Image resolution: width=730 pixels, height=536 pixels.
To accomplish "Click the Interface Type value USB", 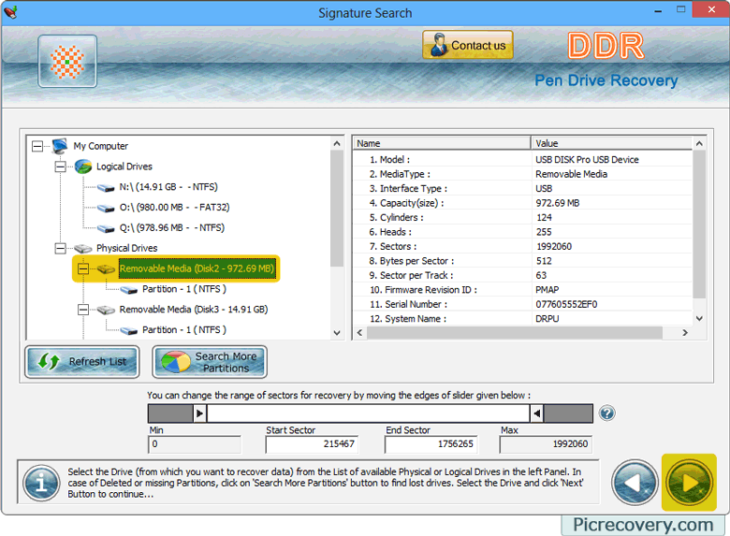I will pyautogui.click(x=544, y=188).
